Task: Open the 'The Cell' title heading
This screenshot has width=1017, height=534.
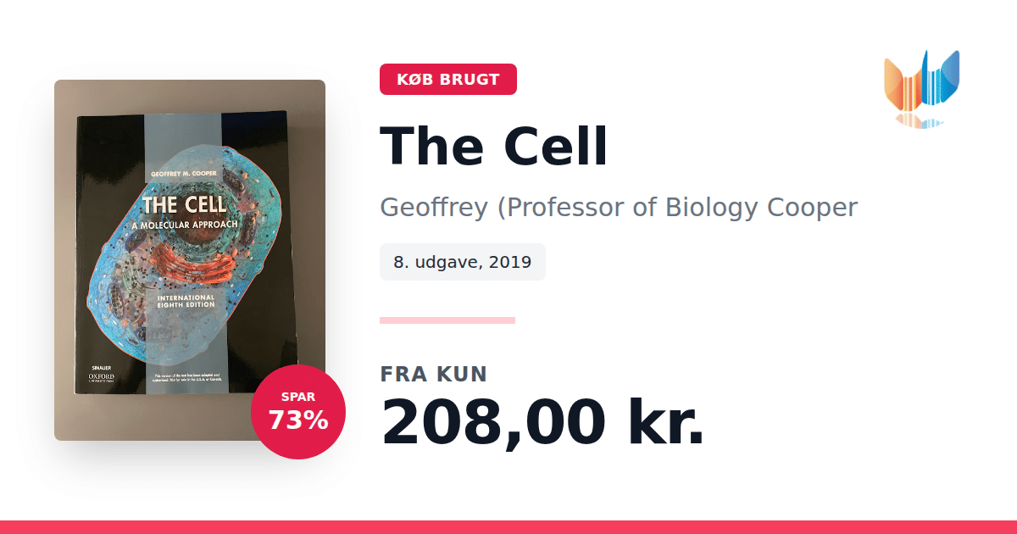Action: 493,146
